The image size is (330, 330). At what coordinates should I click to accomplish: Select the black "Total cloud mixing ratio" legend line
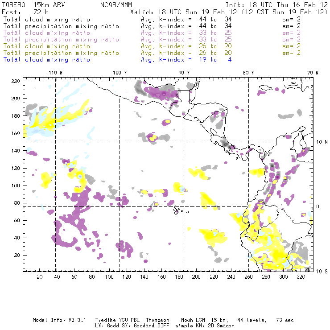[x=47, y=19]
